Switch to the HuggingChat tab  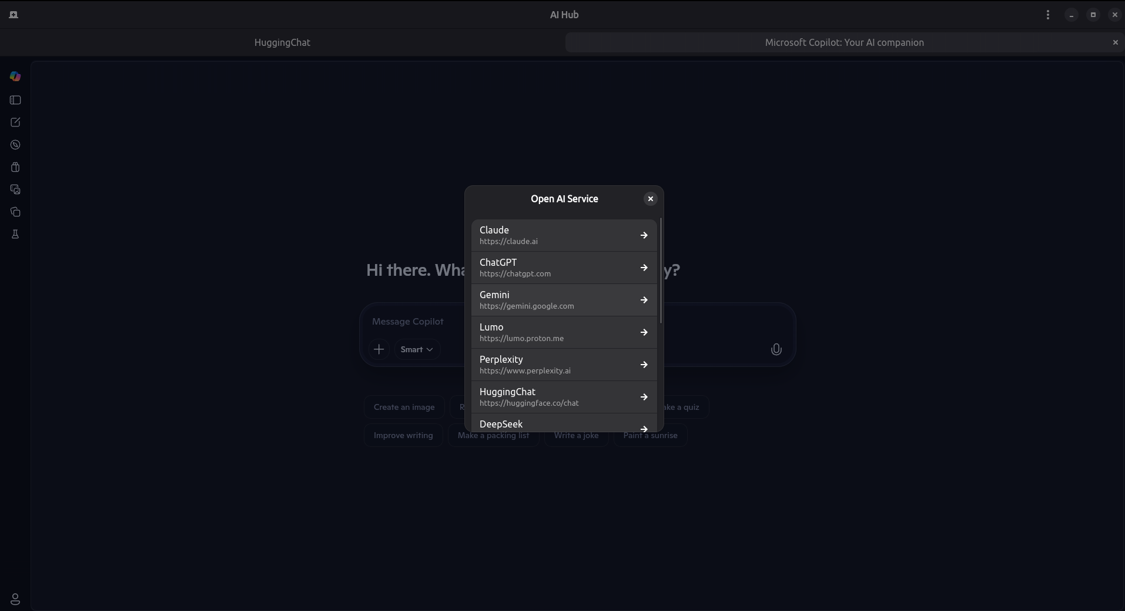point(282,42)
